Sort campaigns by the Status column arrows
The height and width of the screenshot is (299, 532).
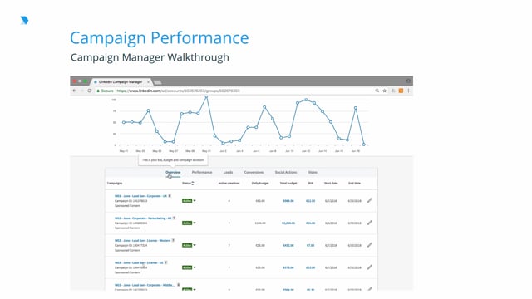pyautogui.click(x=193, y=183)
